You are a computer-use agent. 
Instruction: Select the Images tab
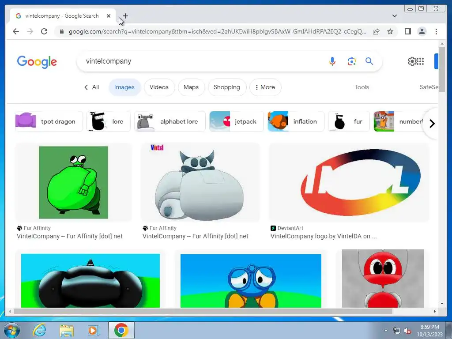click(x=124, y=87)
